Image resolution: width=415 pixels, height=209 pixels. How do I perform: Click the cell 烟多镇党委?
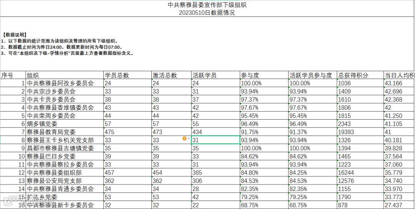coord(64,124)
